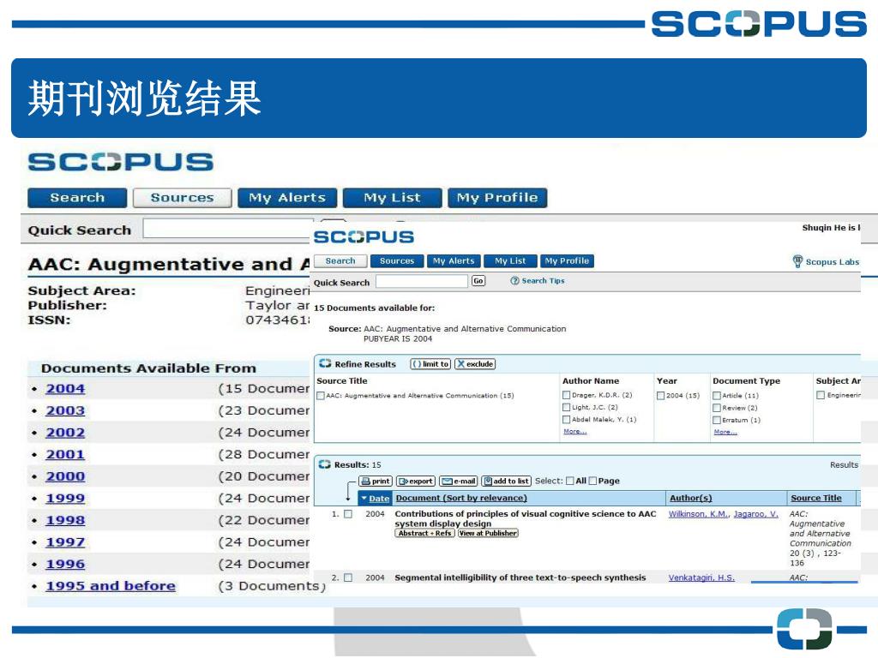Open the 1996 documents link
Screen dimensions: 878x658
pos(65,564)
